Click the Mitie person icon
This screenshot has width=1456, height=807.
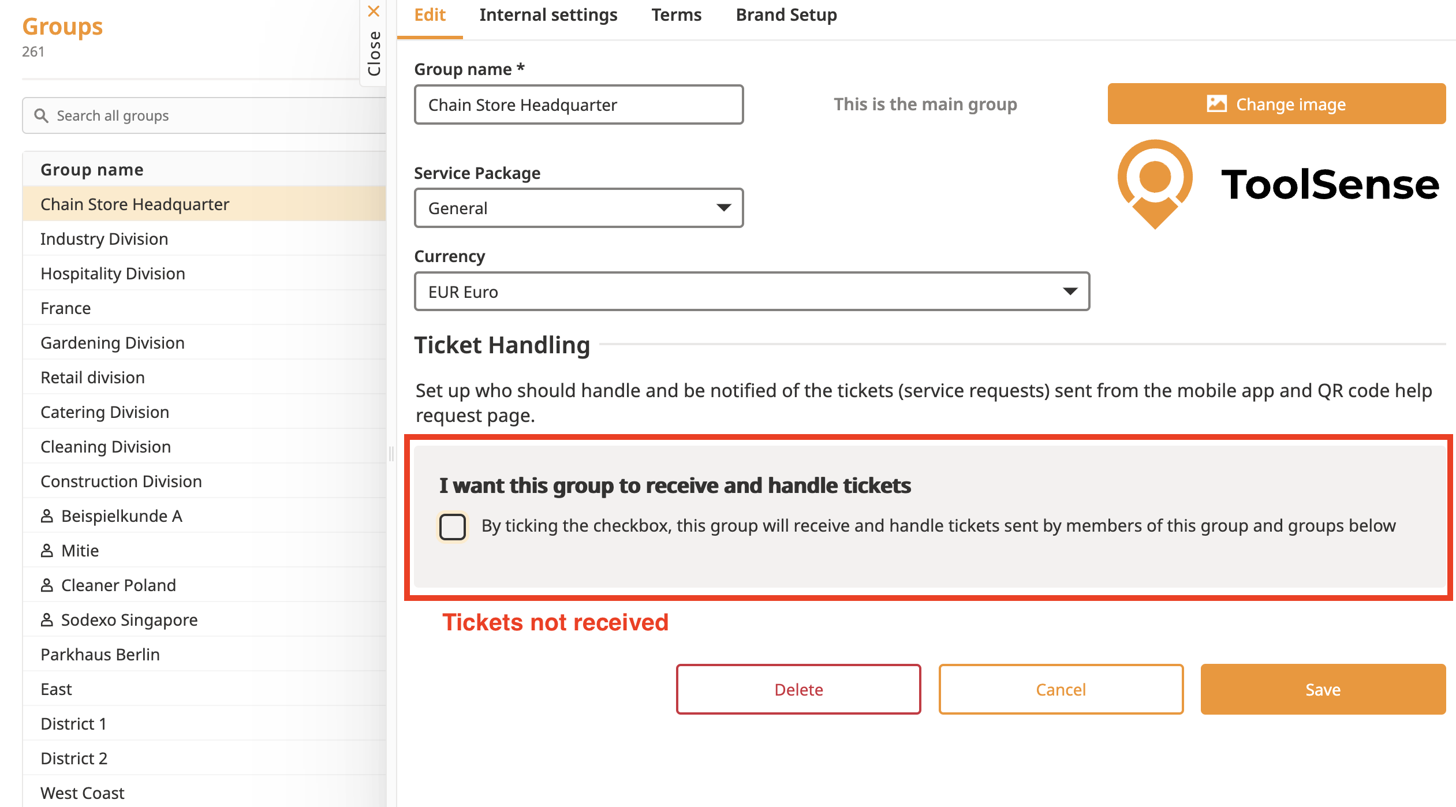pos(47,551)
